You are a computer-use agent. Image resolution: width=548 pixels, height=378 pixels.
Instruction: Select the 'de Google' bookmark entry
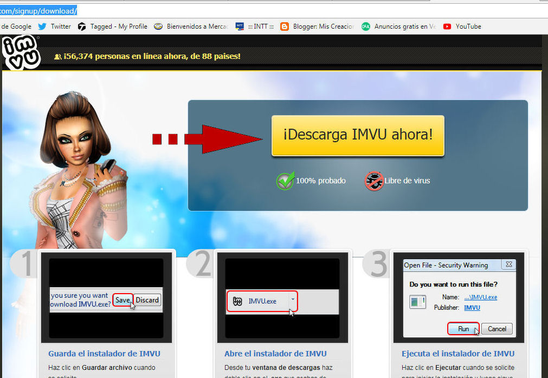pos(16,26)
